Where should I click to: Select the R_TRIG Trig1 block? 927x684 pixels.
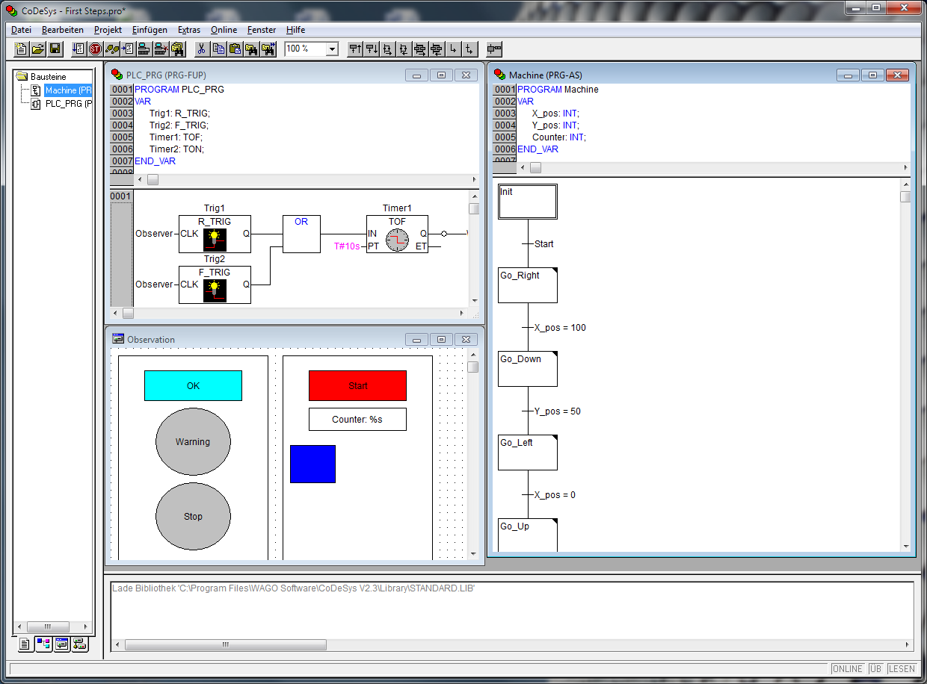pyautogui.click(x=215, y=234)
